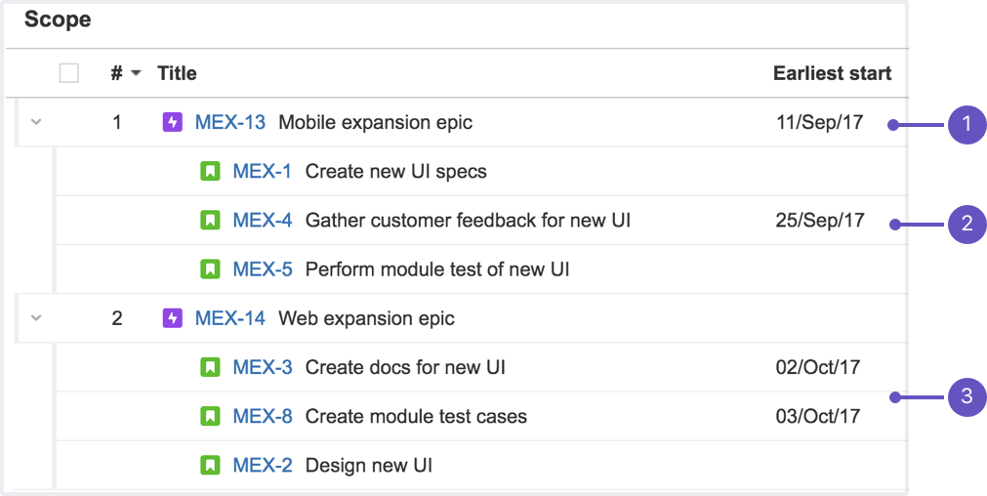Open the MEX-4 issue link
The image size is (987, 496).
tap(263, 221)
